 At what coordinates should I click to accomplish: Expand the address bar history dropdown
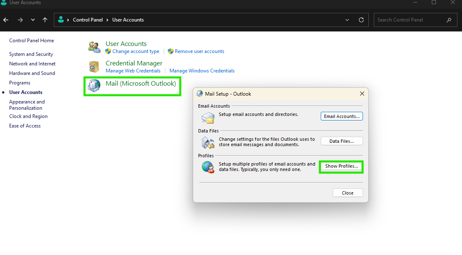[x=347, y=20]
